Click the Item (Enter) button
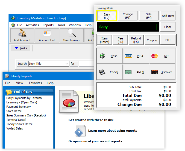Image resolution: width=185 pixels, height=151 pixels. [104, 40]
